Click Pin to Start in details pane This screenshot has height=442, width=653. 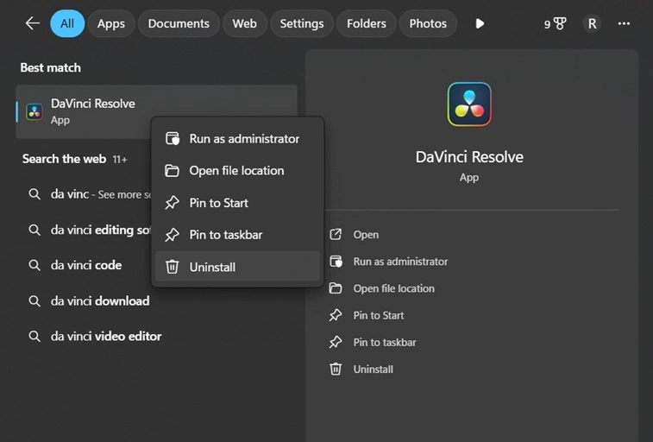click(378, 315)
